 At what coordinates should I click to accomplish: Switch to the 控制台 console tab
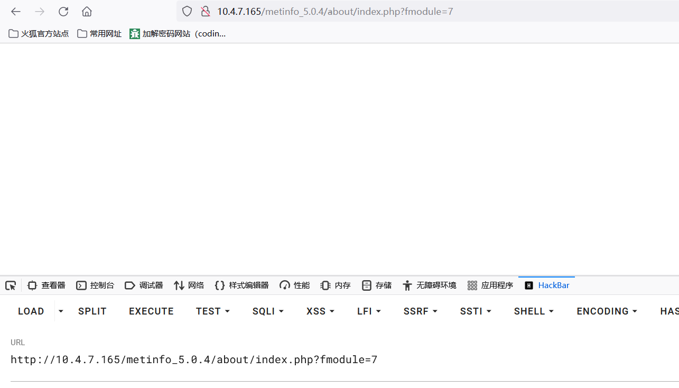coord(95,285)
